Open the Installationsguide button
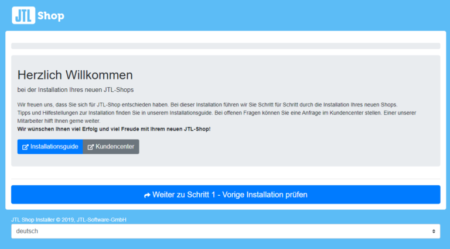450x249 pixels. [x=50, y=147]
